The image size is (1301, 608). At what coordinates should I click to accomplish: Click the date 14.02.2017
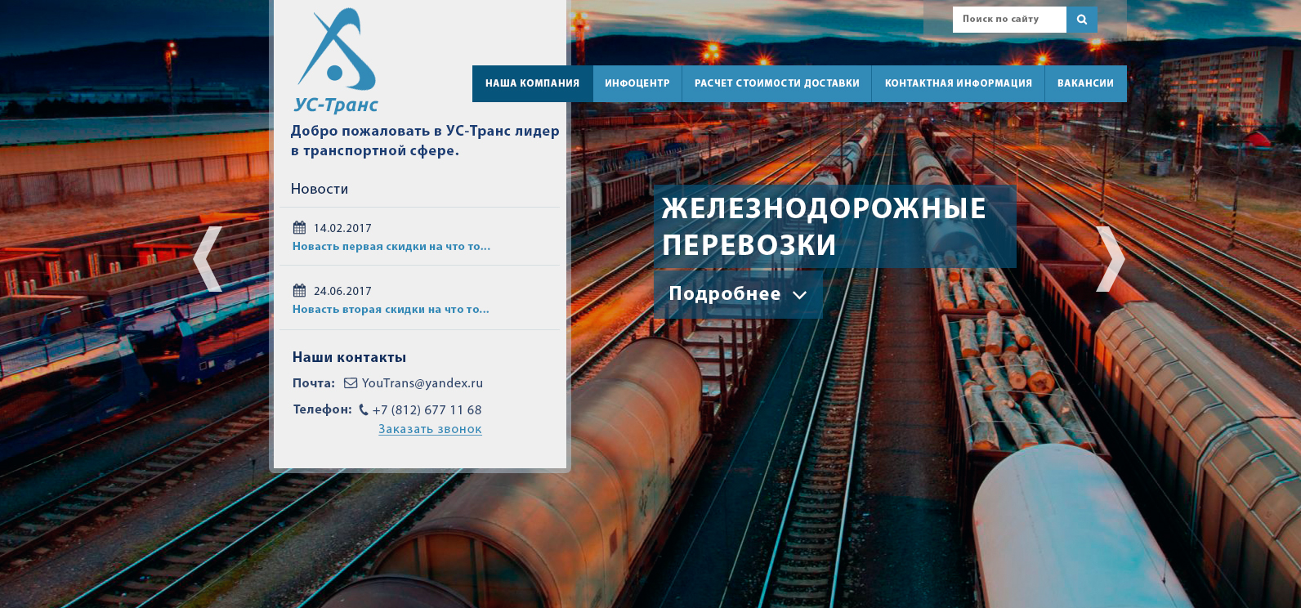point(342,229)
